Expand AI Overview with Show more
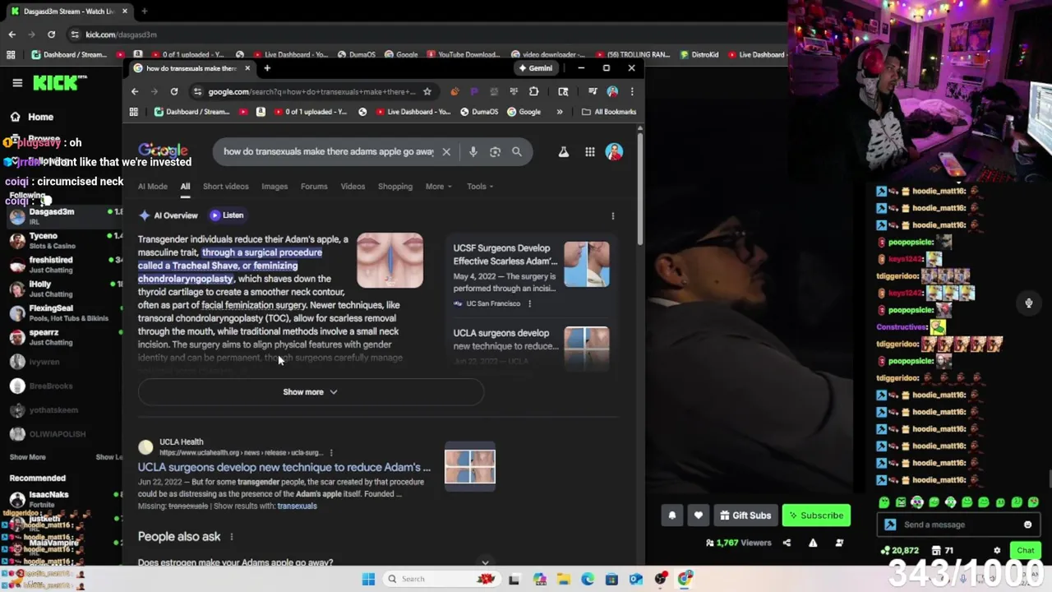 coord(311,392)
